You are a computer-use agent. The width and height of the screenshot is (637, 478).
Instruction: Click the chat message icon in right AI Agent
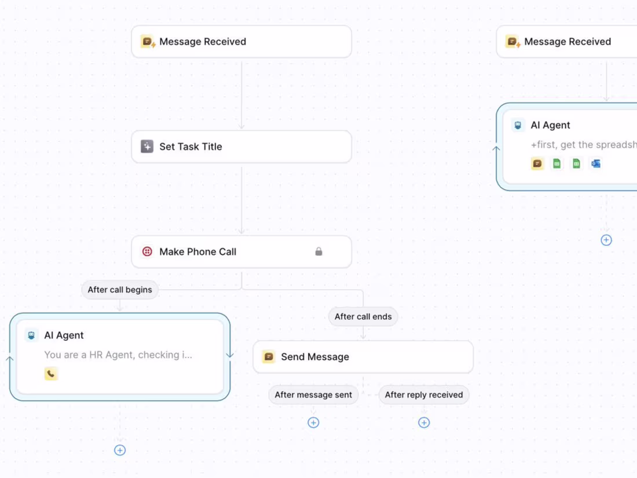click(x=537, y=163)
